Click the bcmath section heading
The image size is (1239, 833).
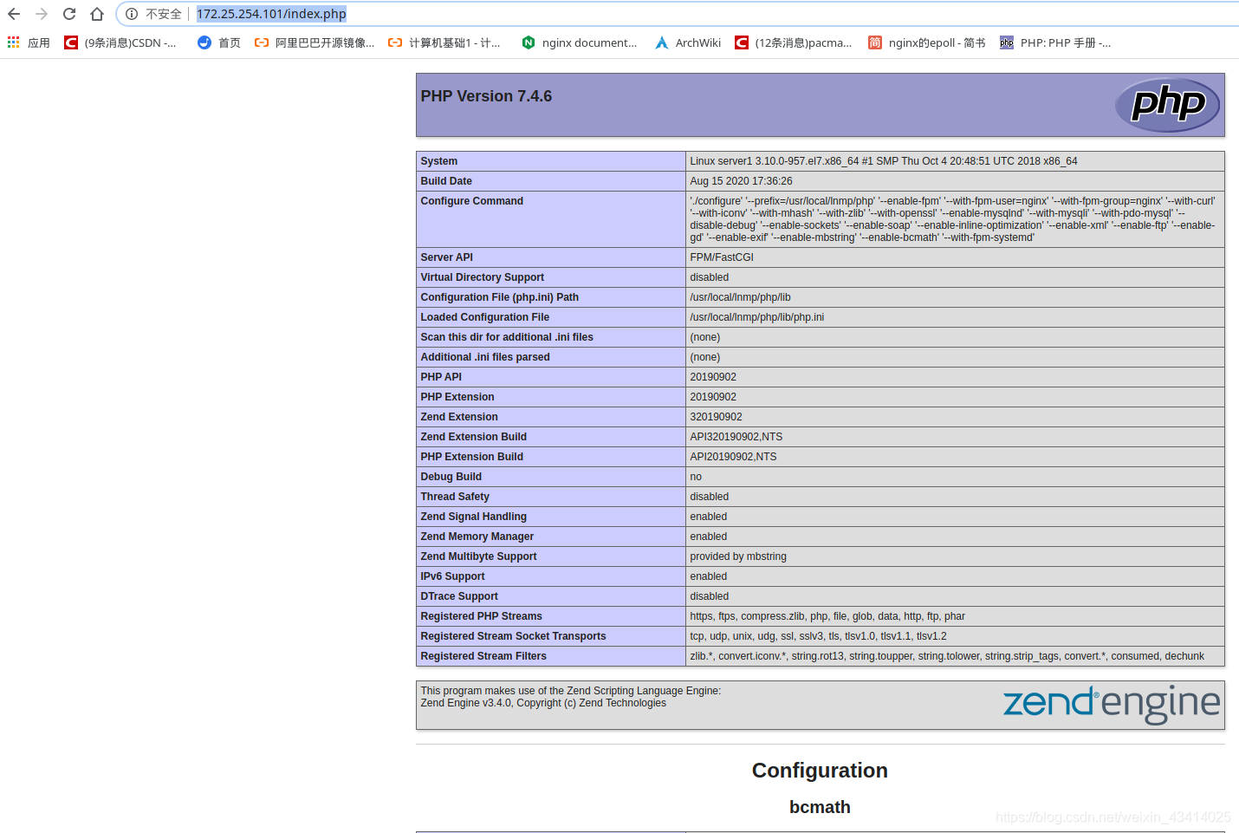pos(820,807)
